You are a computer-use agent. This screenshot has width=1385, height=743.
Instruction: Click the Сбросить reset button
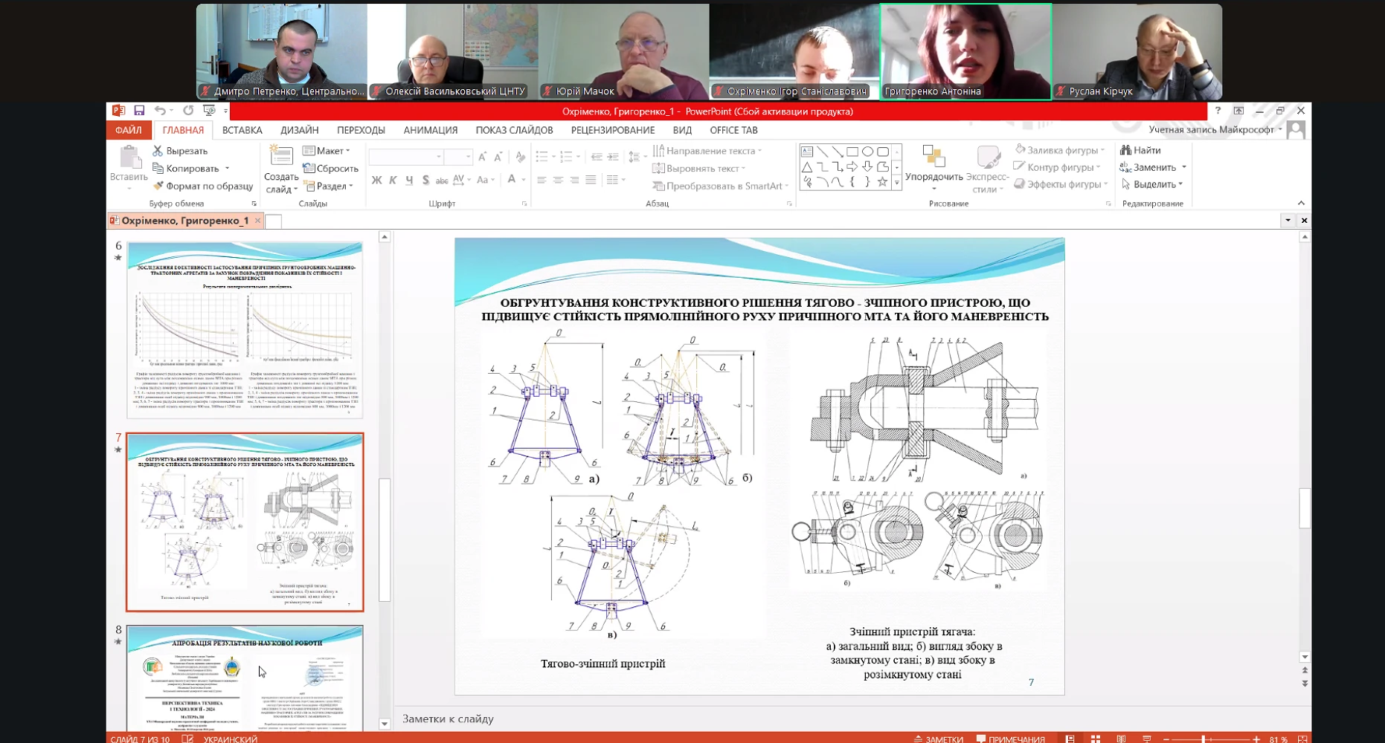click(x=331, y=169)
